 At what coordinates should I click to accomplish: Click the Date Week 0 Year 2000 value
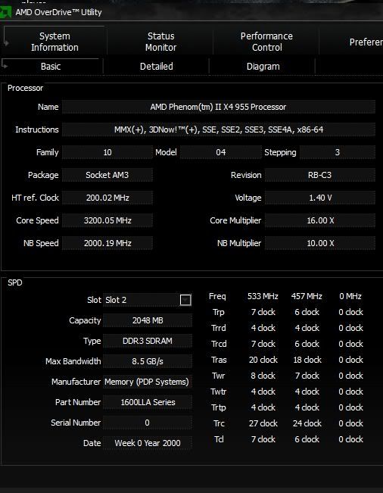(148, 443)
